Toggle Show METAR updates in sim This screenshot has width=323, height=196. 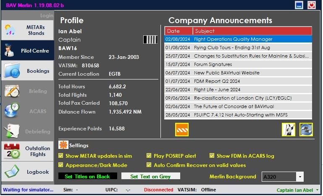(61, 156)
